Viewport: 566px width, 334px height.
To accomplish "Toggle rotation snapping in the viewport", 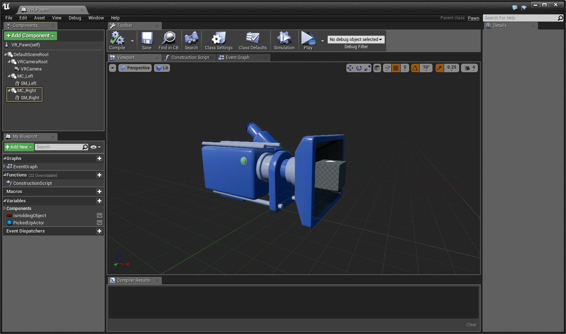I will tap(415, 68).
